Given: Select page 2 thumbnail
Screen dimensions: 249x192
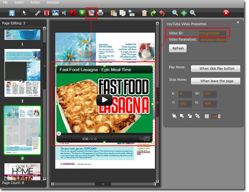Looking at the screenshot, I should tap(23, 73).
